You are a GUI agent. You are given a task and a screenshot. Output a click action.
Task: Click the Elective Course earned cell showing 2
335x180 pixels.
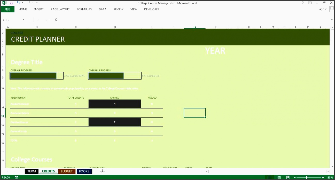[x=115, y=122]
